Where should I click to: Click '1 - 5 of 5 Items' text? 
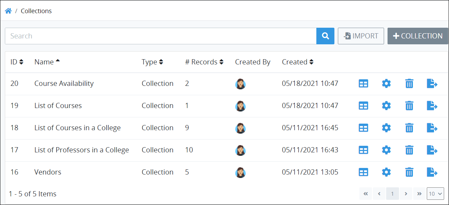pyautogui.click(x=33, y=194)
